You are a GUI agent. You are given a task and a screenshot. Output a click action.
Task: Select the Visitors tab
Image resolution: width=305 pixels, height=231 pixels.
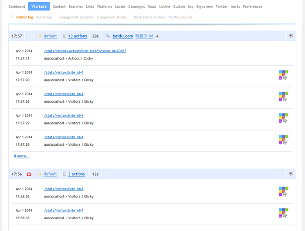(x=39, y=6)
